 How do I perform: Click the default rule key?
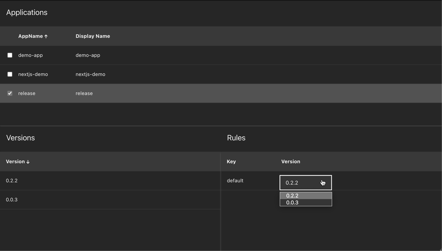click(235, 180)
